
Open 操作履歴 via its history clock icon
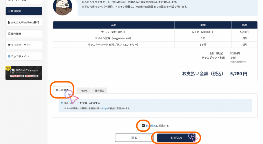[x=9, y=34]
